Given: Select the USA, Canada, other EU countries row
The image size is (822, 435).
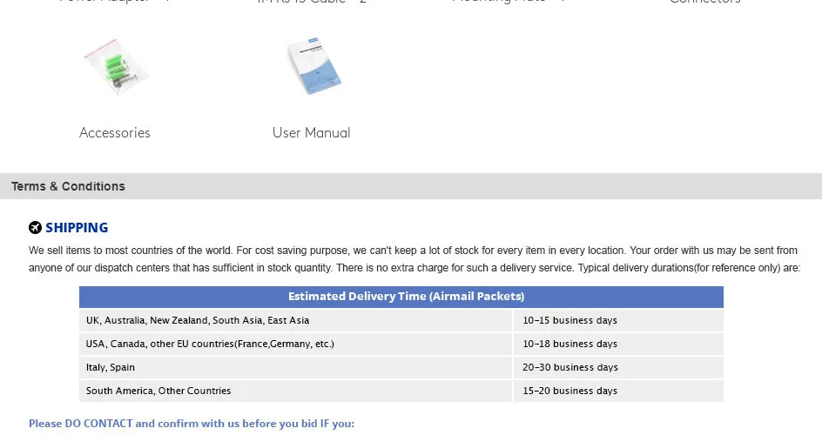Looking at the screenshot, I should [401, 344].
